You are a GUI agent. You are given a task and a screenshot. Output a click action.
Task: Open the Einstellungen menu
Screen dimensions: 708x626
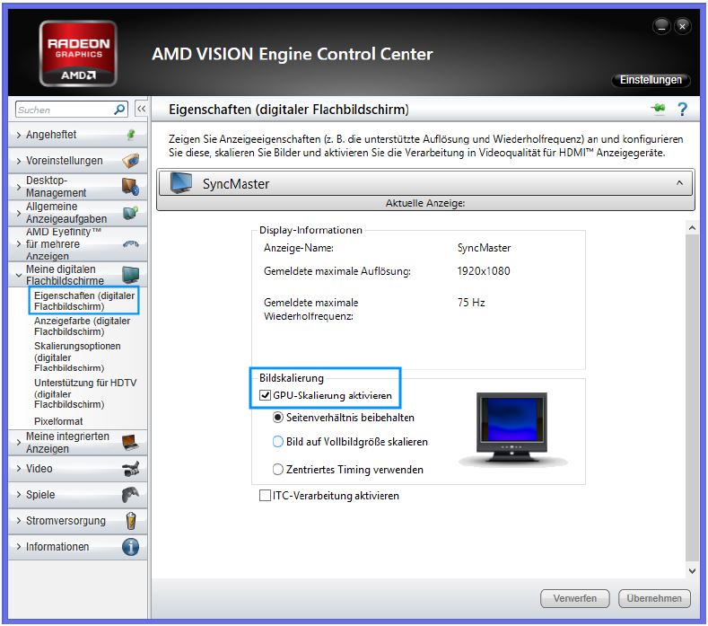(651, 80)
